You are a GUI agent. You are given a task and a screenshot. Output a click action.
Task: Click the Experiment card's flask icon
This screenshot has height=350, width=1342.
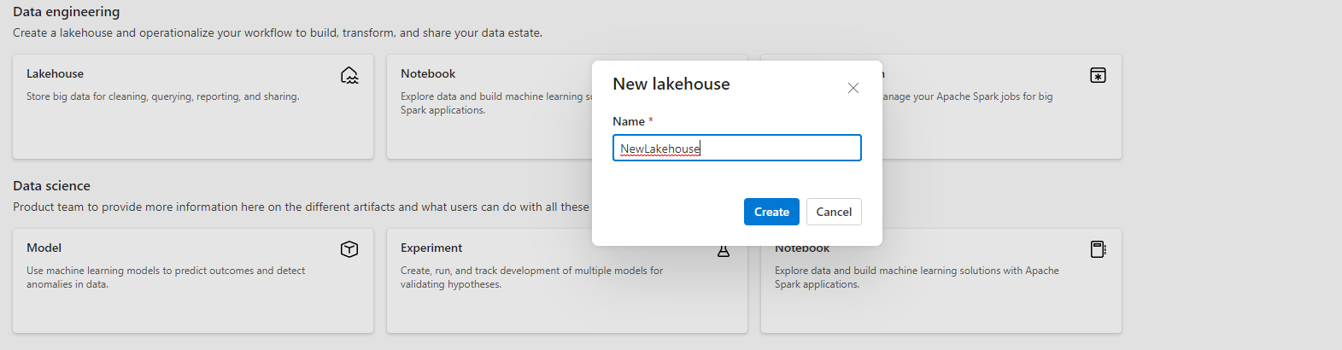[724, 251]
